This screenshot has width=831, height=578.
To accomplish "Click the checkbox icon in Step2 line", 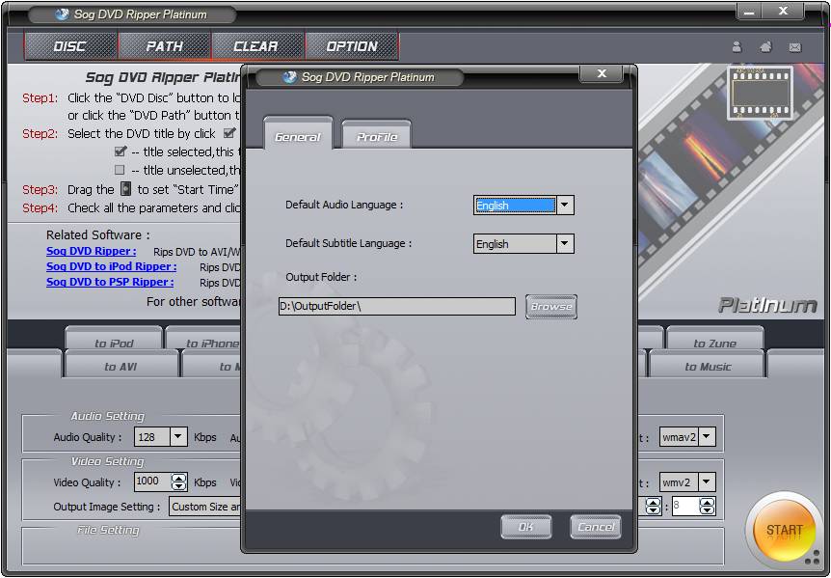I will (x=230, y=132).
